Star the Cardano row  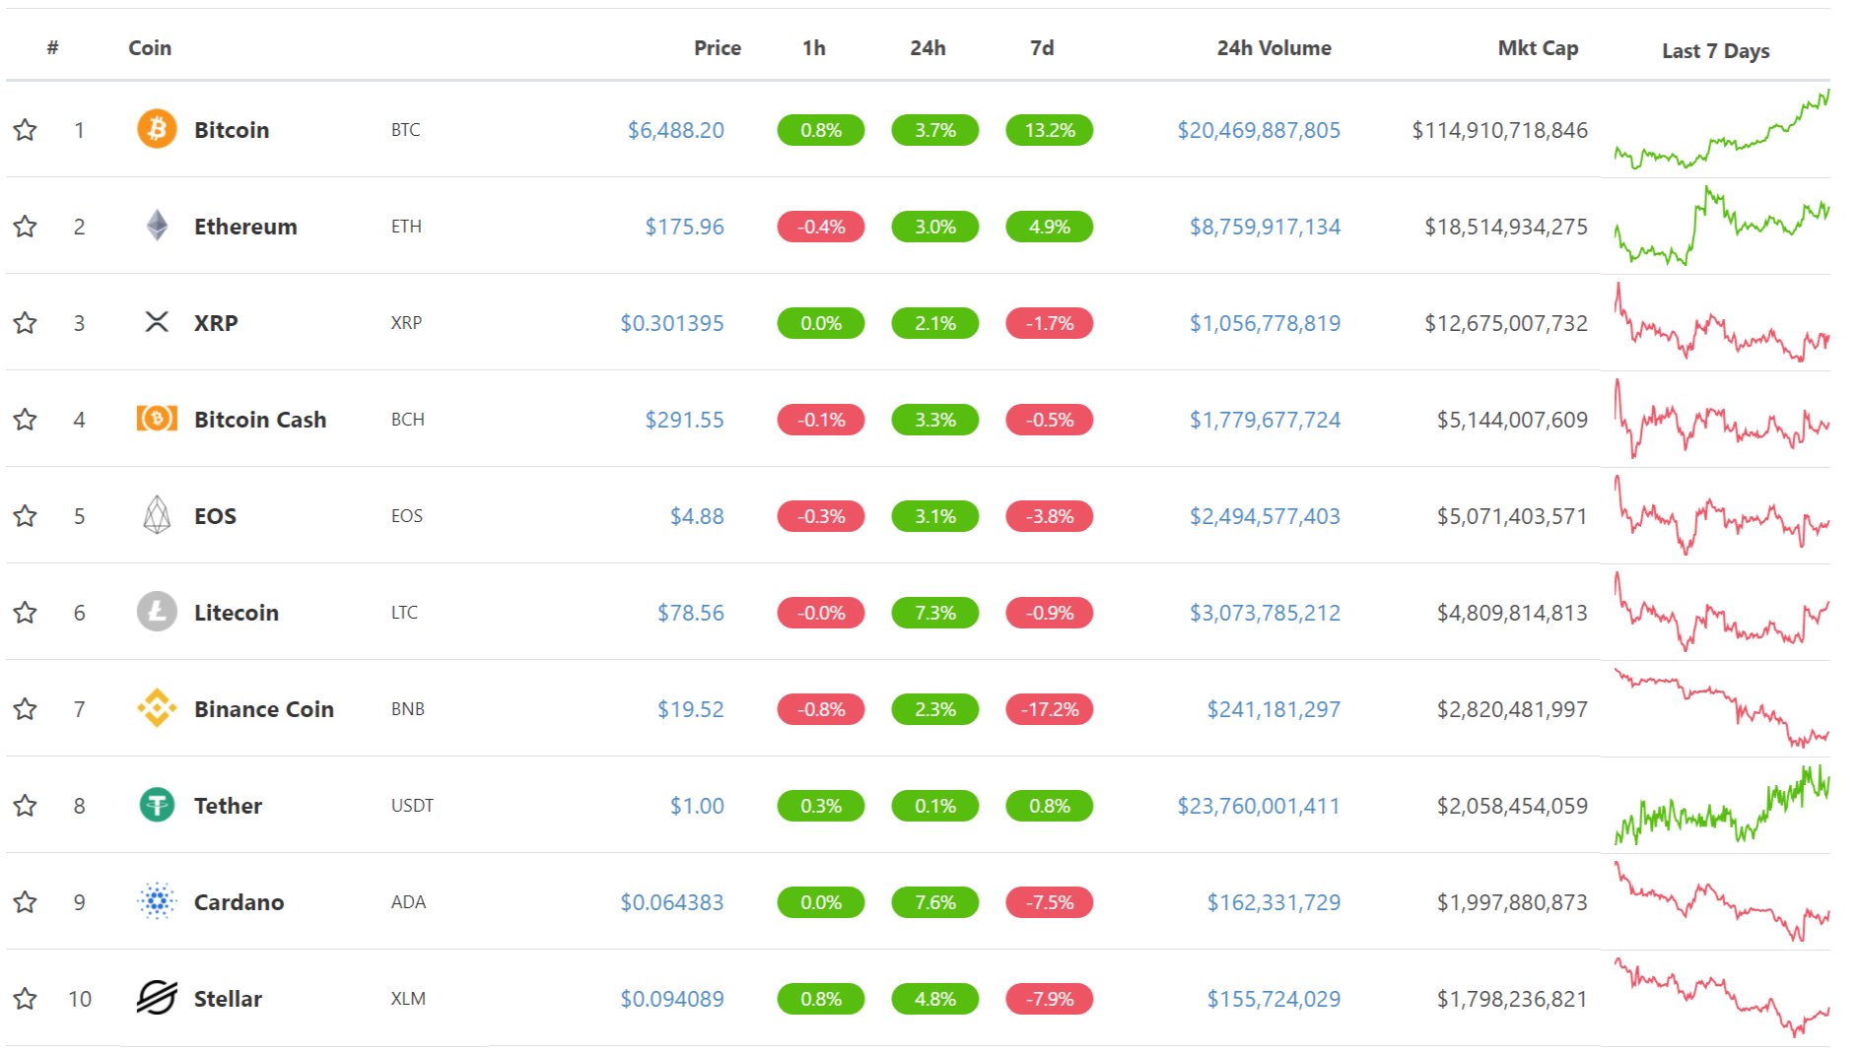click(x=26, y=901)
